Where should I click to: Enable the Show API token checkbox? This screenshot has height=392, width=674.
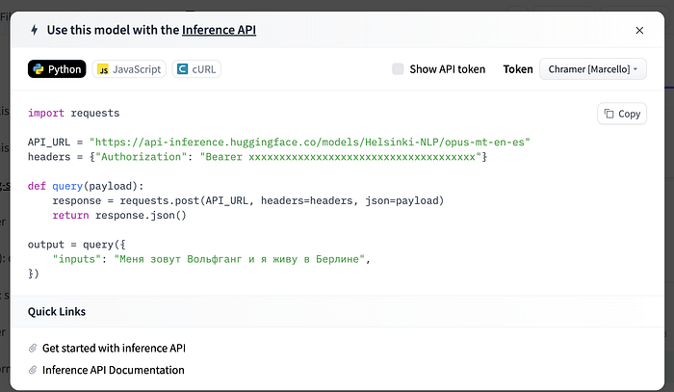pos(398,69)
